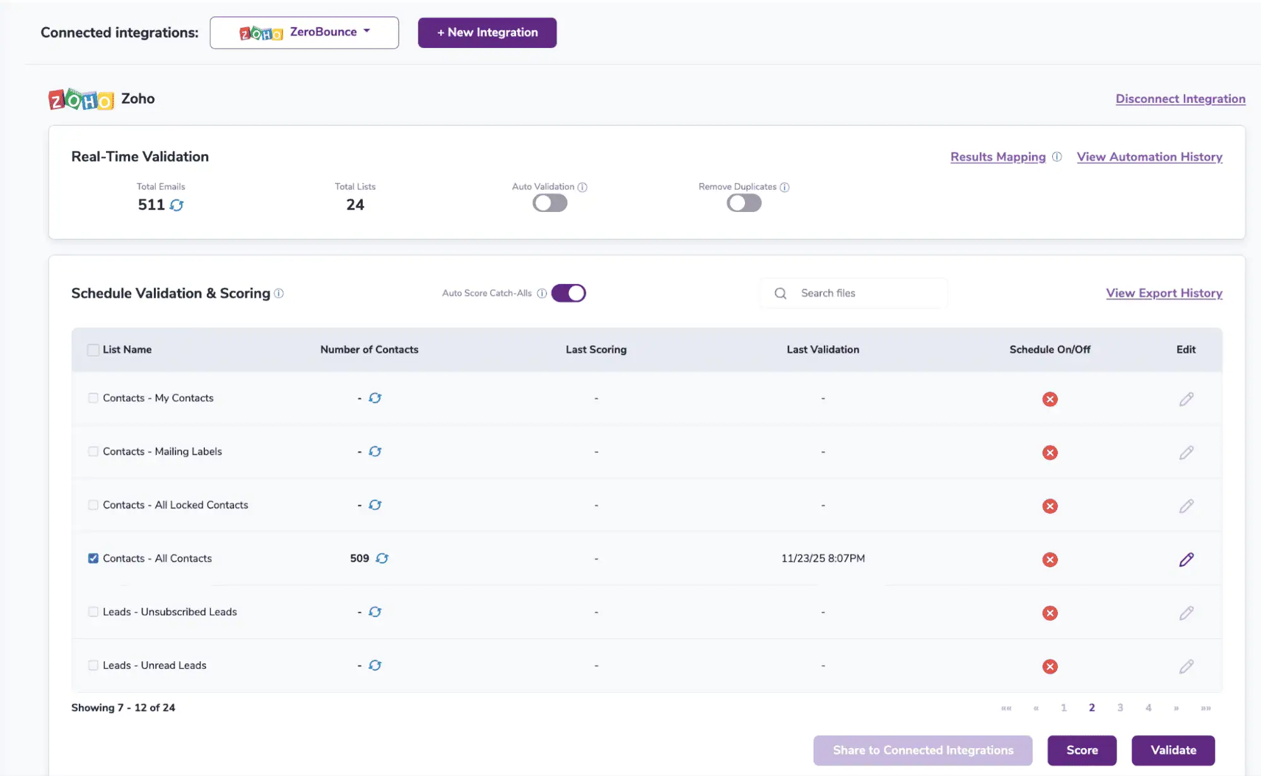
Task: Disable Auto Score Catch-Alls toggle
Action: 568,293
